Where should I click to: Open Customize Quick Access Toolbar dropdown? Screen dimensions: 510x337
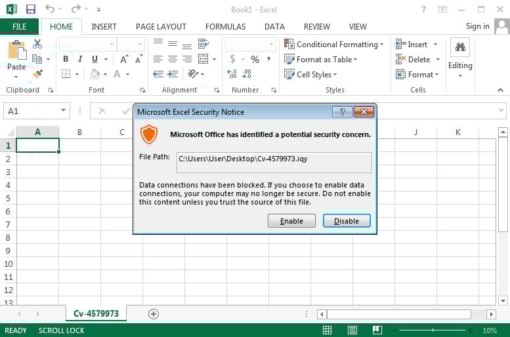point(98,10)
